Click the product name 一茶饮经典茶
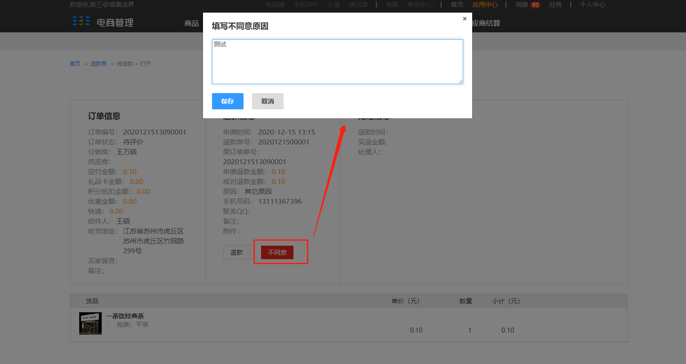The height and width of the screenshot is (364, 686). point(125,316)
